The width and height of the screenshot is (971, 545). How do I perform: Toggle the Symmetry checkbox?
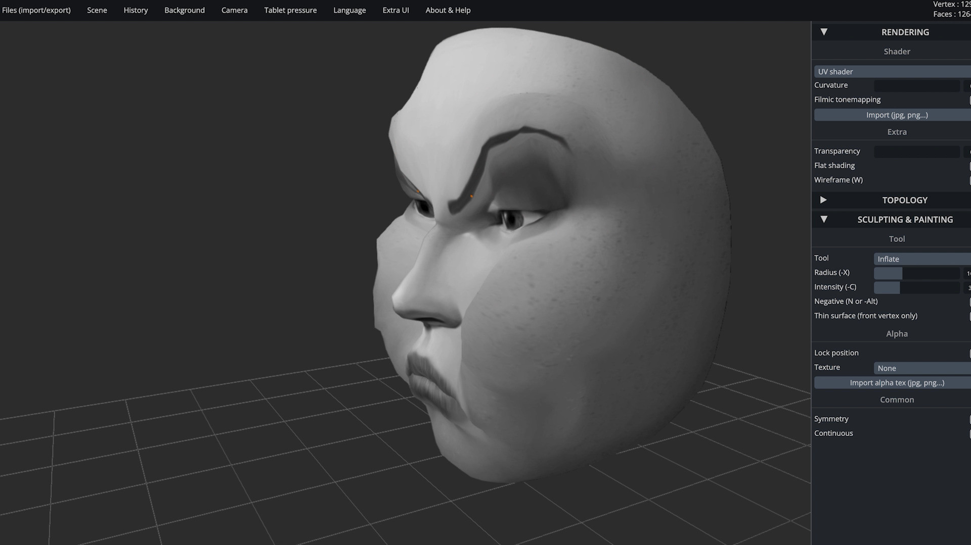969,419
